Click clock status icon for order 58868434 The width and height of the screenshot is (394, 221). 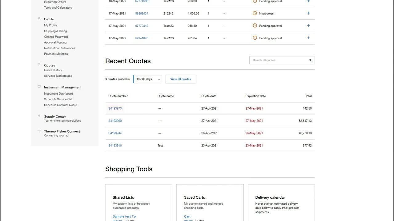pos(255,13)
